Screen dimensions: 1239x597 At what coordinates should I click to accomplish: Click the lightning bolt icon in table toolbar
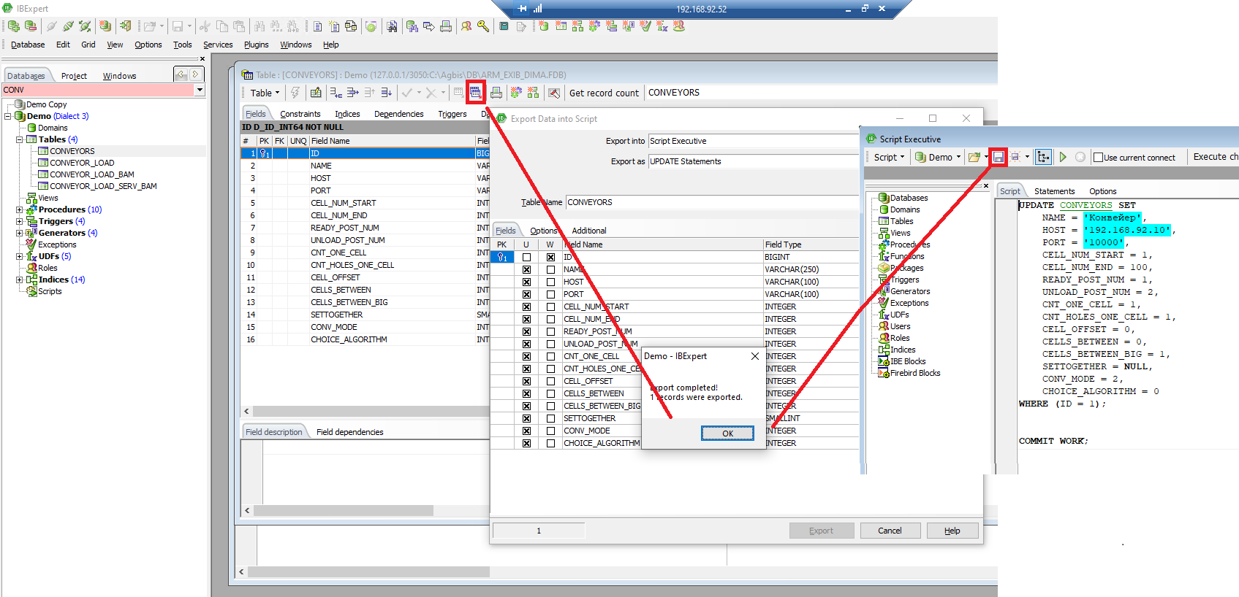pyautogui.click(x=295, y=93)
